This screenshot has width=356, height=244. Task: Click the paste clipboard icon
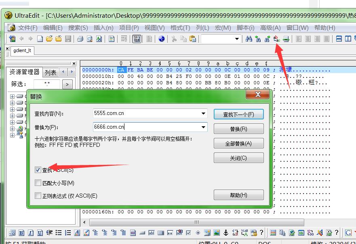point(193,39)
